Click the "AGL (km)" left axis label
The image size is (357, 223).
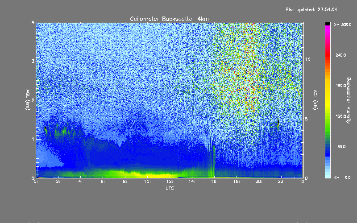tap(28, 100)
